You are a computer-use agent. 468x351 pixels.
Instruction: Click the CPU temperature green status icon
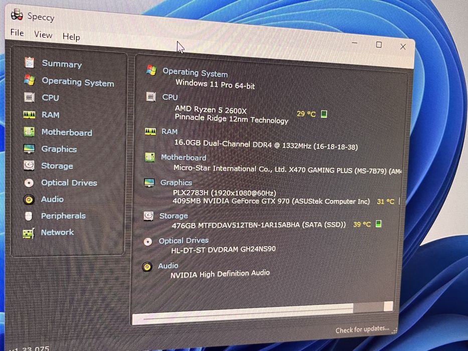[324, 114]
